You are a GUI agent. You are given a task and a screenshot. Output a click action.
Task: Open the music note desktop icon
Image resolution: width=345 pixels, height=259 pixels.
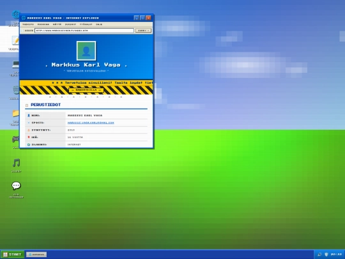(x=16, y=163)
